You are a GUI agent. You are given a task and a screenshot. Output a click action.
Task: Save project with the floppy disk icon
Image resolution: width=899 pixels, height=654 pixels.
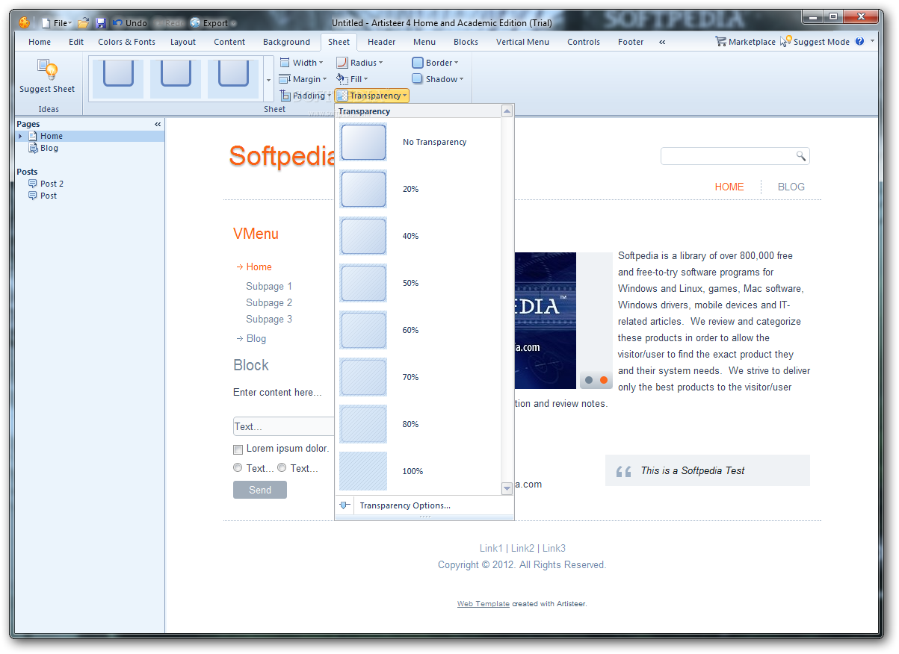tap(101, 23)
